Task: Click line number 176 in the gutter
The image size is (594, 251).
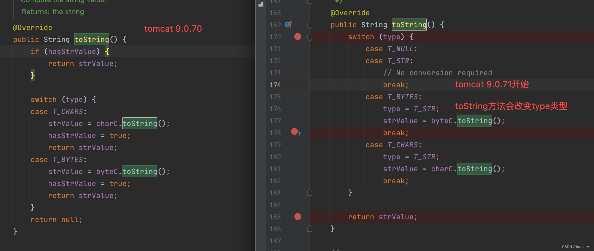Action: (275, 109)
